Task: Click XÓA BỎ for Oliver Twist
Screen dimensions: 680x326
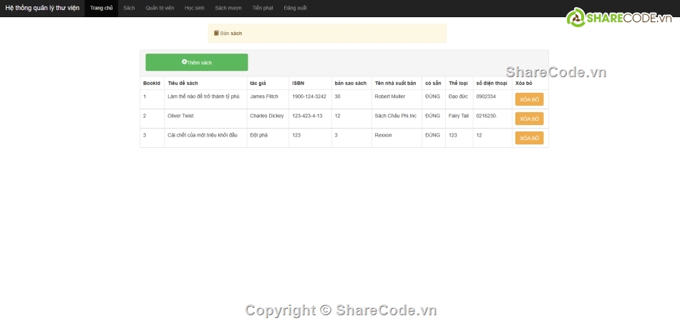Action: [529, 119]
